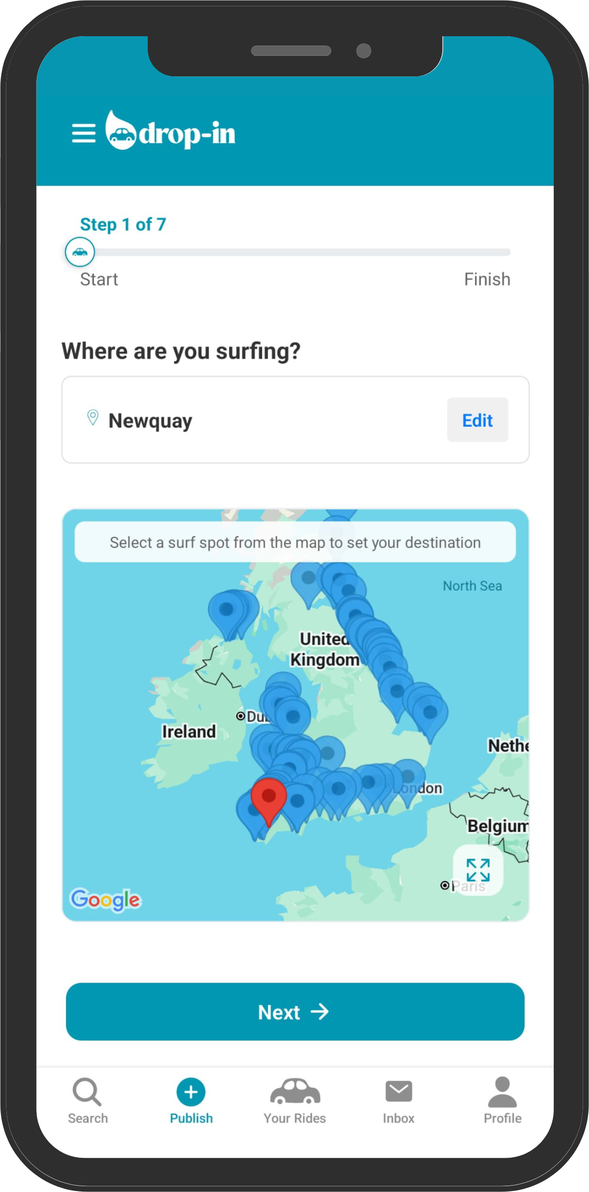Open Search from the bottom navigation
This screenshot has height=1192, width=589.
click(x=88, y=1100)
